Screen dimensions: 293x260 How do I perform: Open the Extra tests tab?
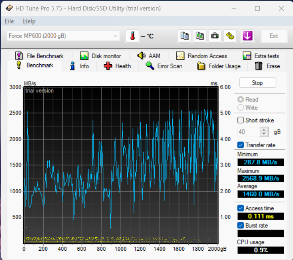click(x=261, y=56)
